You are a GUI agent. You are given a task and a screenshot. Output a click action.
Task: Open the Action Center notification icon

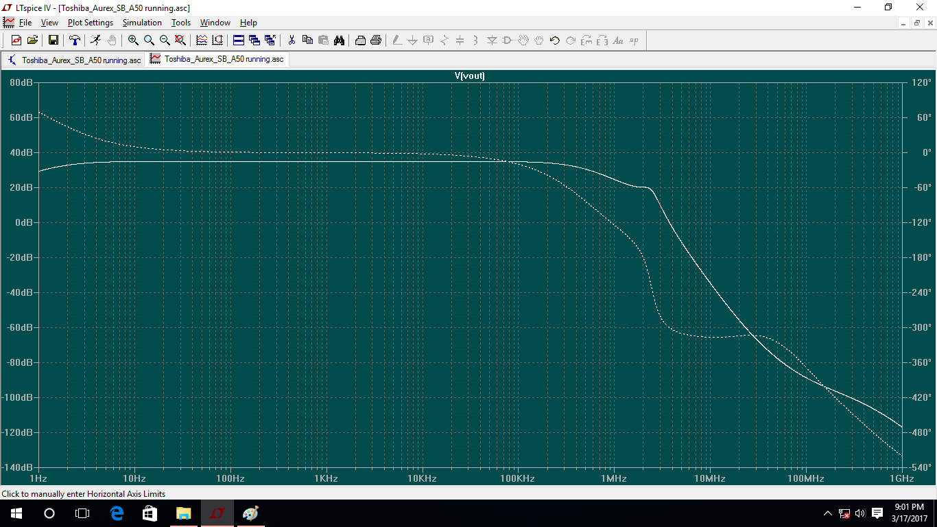pos(877,513)
